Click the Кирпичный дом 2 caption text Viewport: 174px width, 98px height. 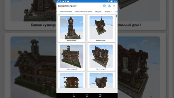[72, 69]
